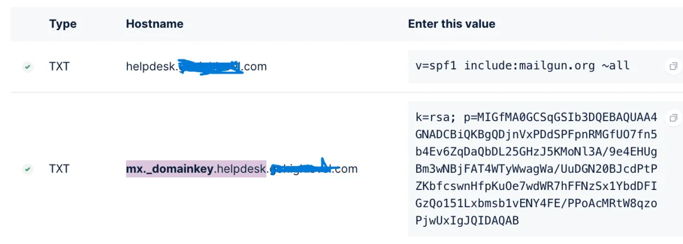Screen dimensions: 683x244
Task: Click verified check icon for SPF row
Action: coord(27,67)
